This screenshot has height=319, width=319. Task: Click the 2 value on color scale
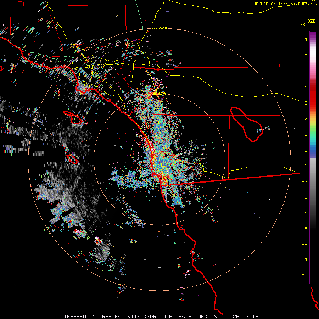point(306,119)
